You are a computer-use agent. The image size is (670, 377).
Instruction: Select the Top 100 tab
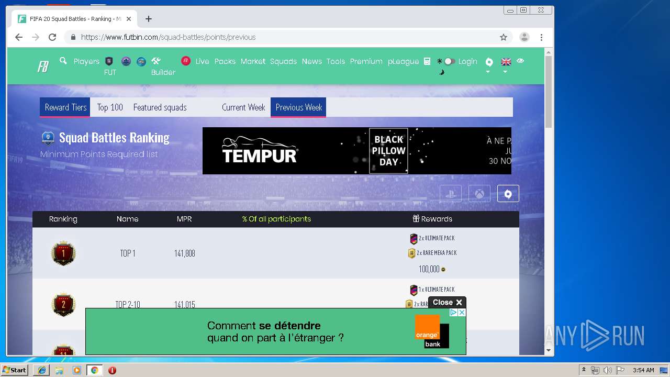pyautogui.click(x=110, y=107)
